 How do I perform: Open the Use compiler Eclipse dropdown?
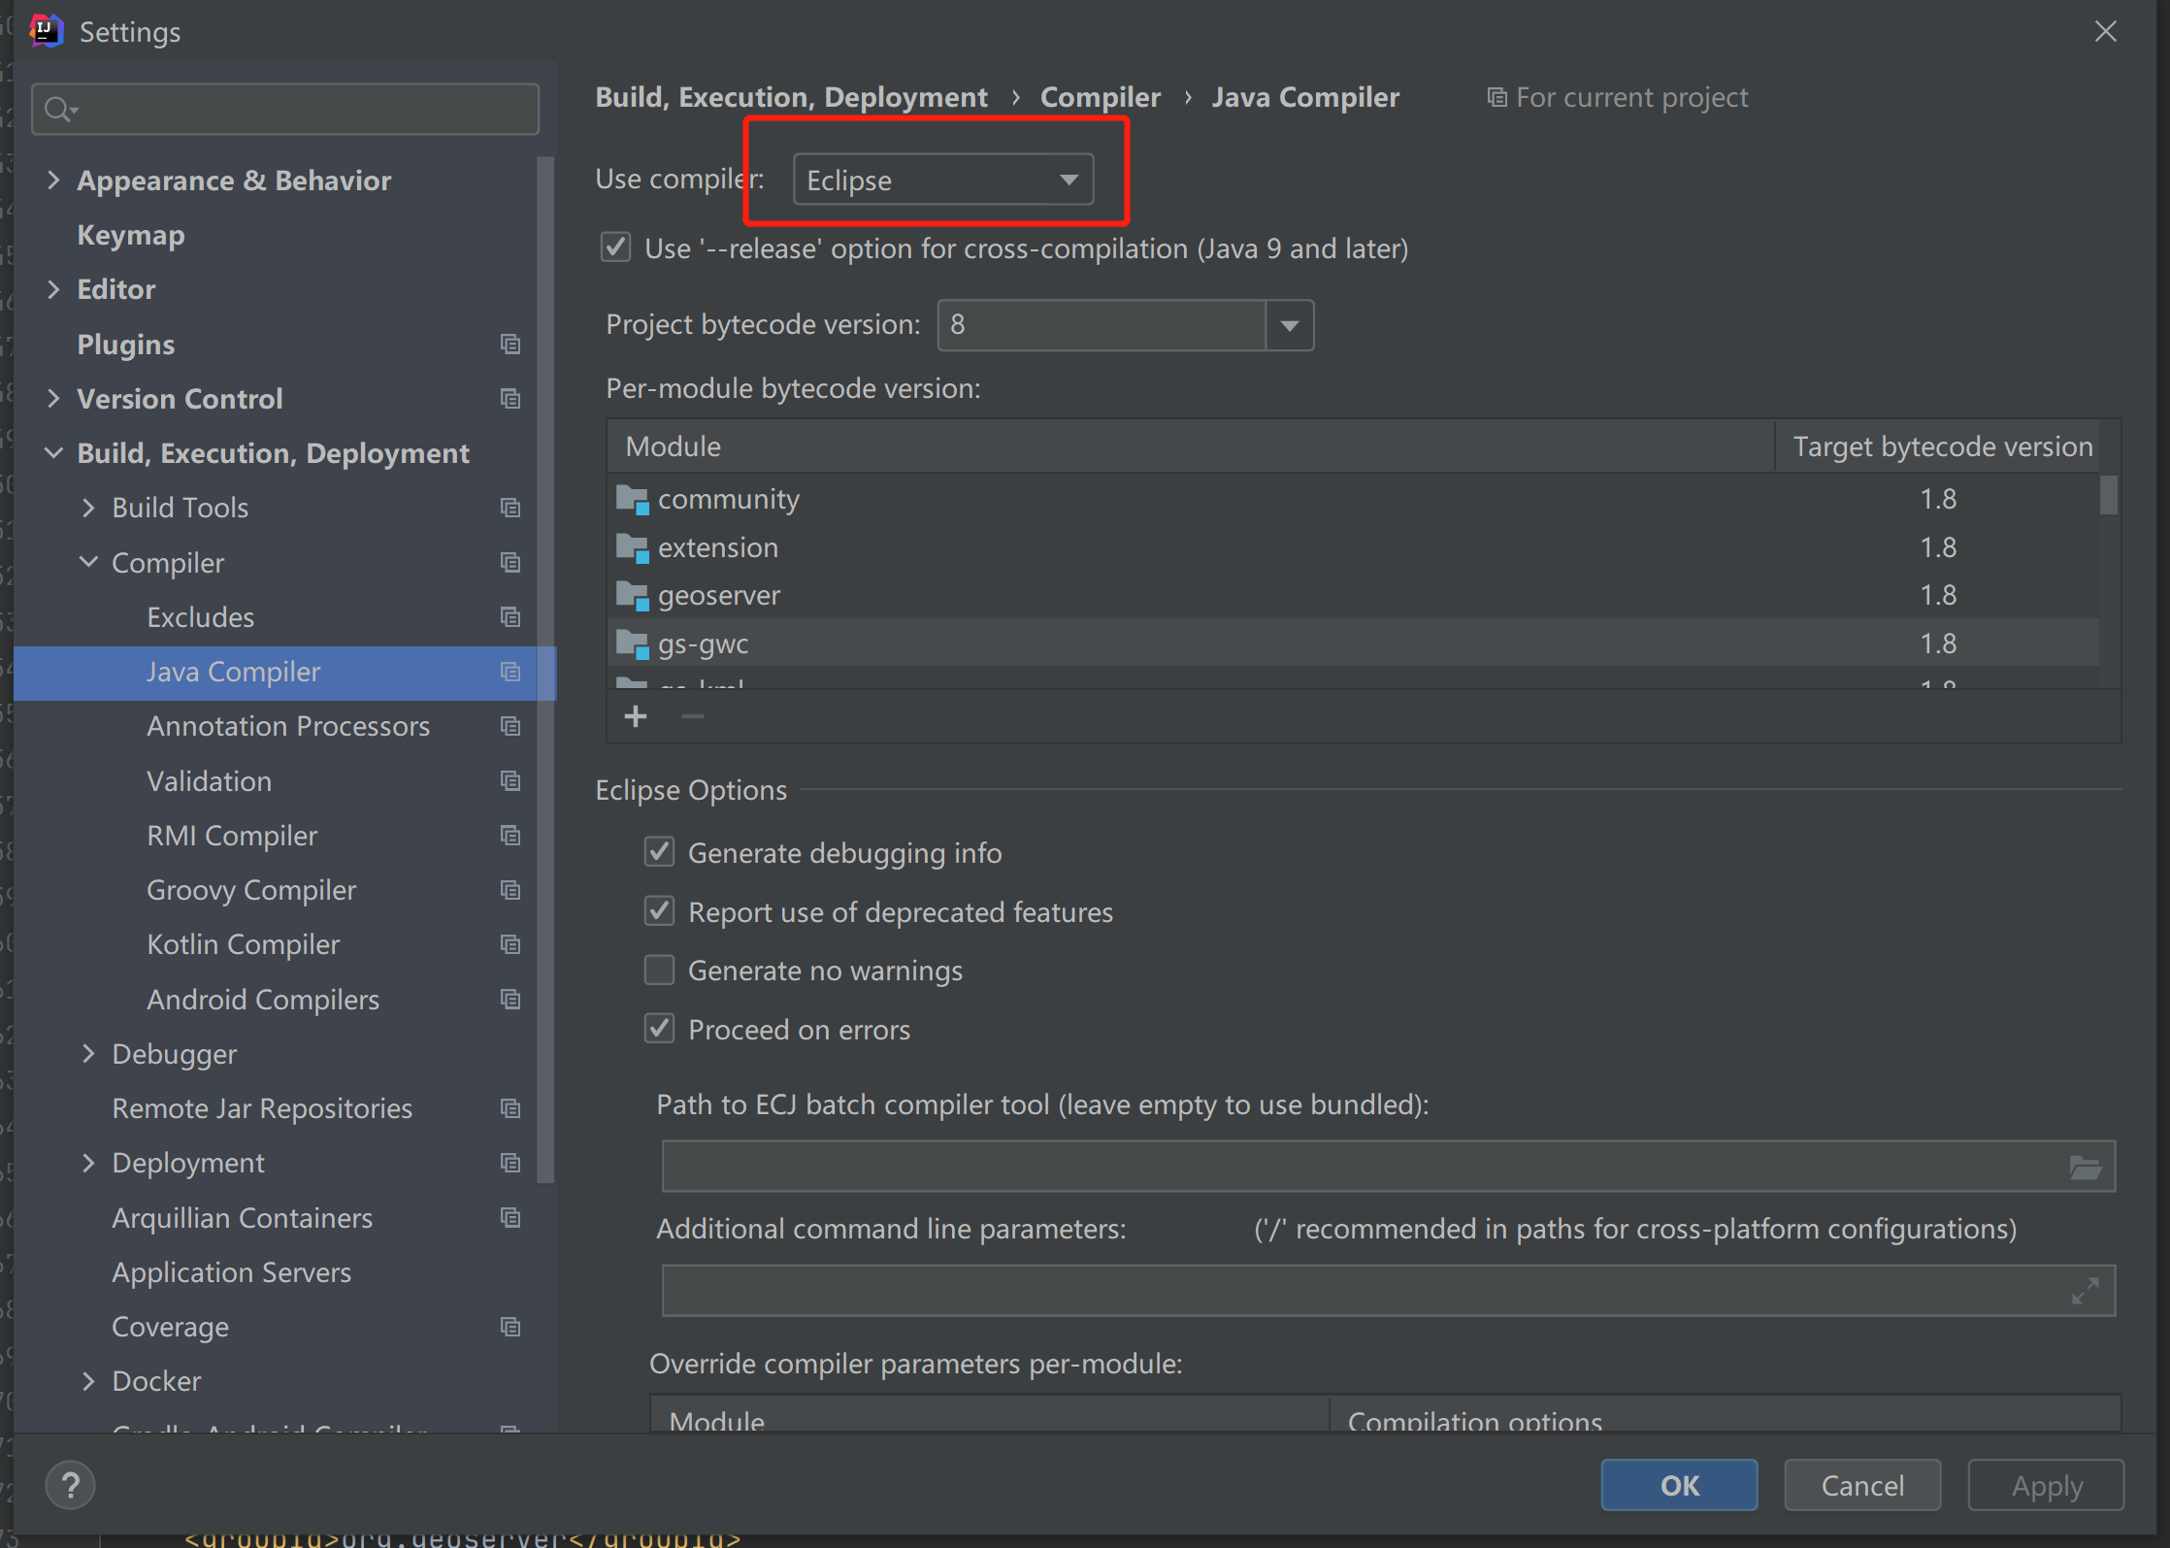pos(942,180)
